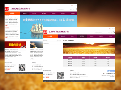Viewport: 121px width, 90px height.
Task: Click the magnifier search icon on the fund page
Action: click(x=114, y=32)
